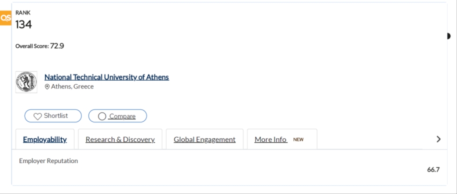Switch to the Research & Discovery tab
Viewport: 457px width, 194px height.
pyautogui.click(x=120, y=140)
